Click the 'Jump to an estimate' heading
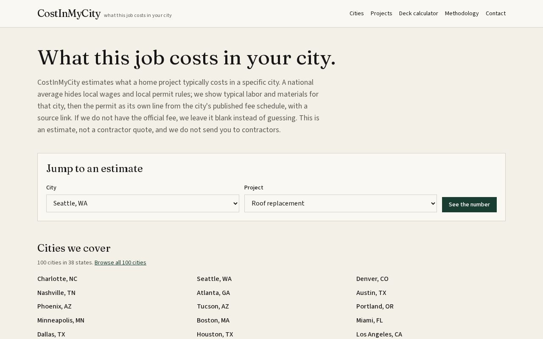Viewport: 543px width, 339px height. [x=94, y=169]
